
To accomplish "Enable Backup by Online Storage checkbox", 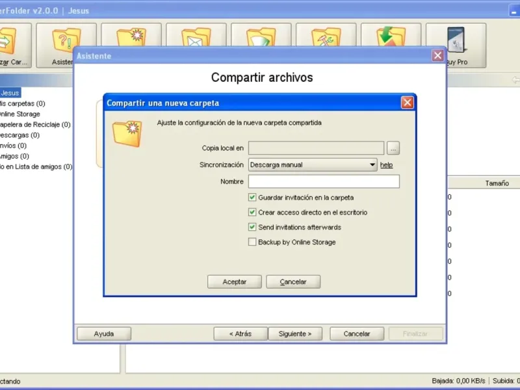I will tap(252, 242).
